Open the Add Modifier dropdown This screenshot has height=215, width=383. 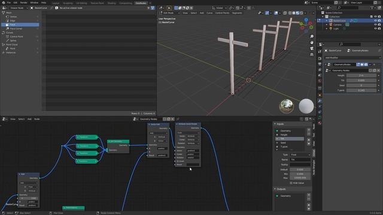coord(352,58)
